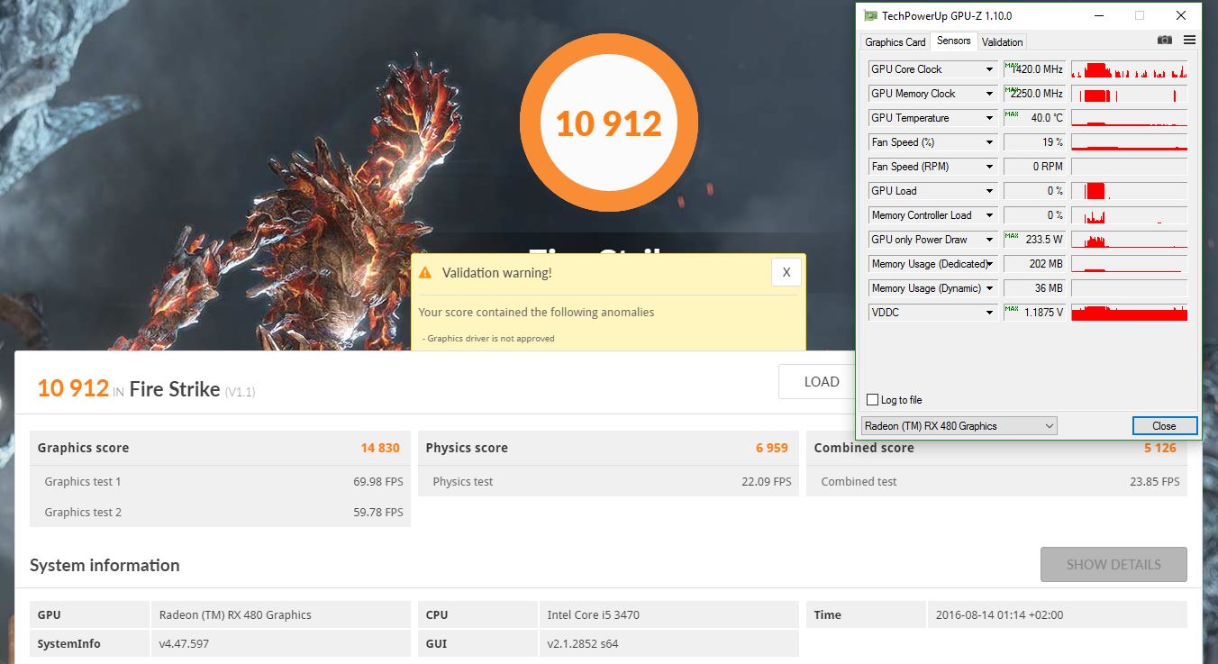Close the validation warning with X
The image size is (1218, 664).
[786, 272]
